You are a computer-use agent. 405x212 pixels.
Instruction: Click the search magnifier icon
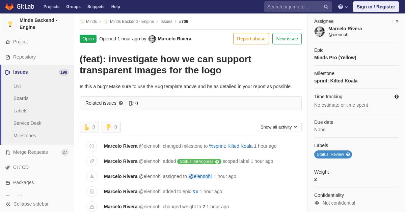pyautogui.click(x=326, y=7)
